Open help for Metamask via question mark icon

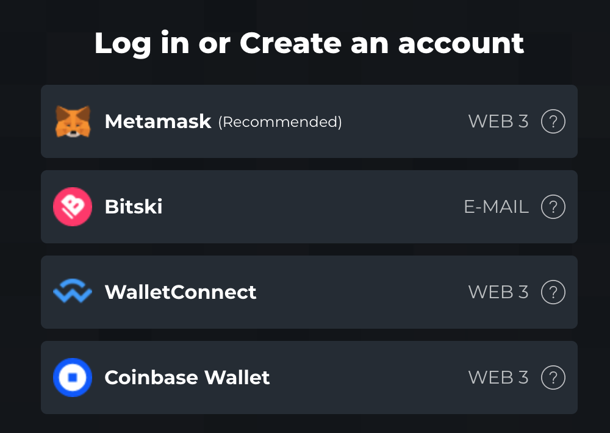point(553,121)
